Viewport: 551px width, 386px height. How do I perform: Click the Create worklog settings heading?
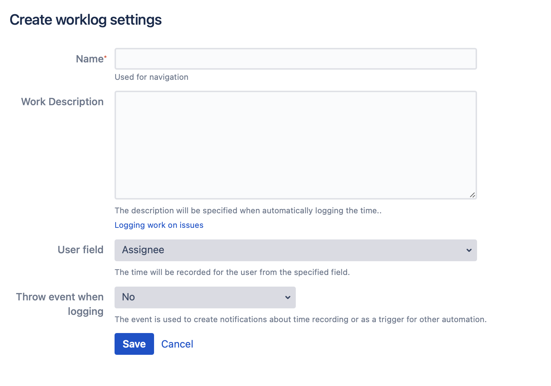tap(86, 20)
